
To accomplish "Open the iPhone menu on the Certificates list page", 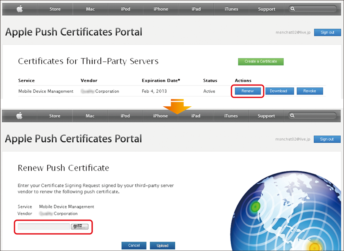I will (x=161, y=9).
